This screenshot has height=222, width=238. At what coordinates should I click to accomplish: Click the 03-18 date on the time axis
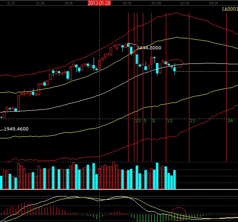coord(185,3)
